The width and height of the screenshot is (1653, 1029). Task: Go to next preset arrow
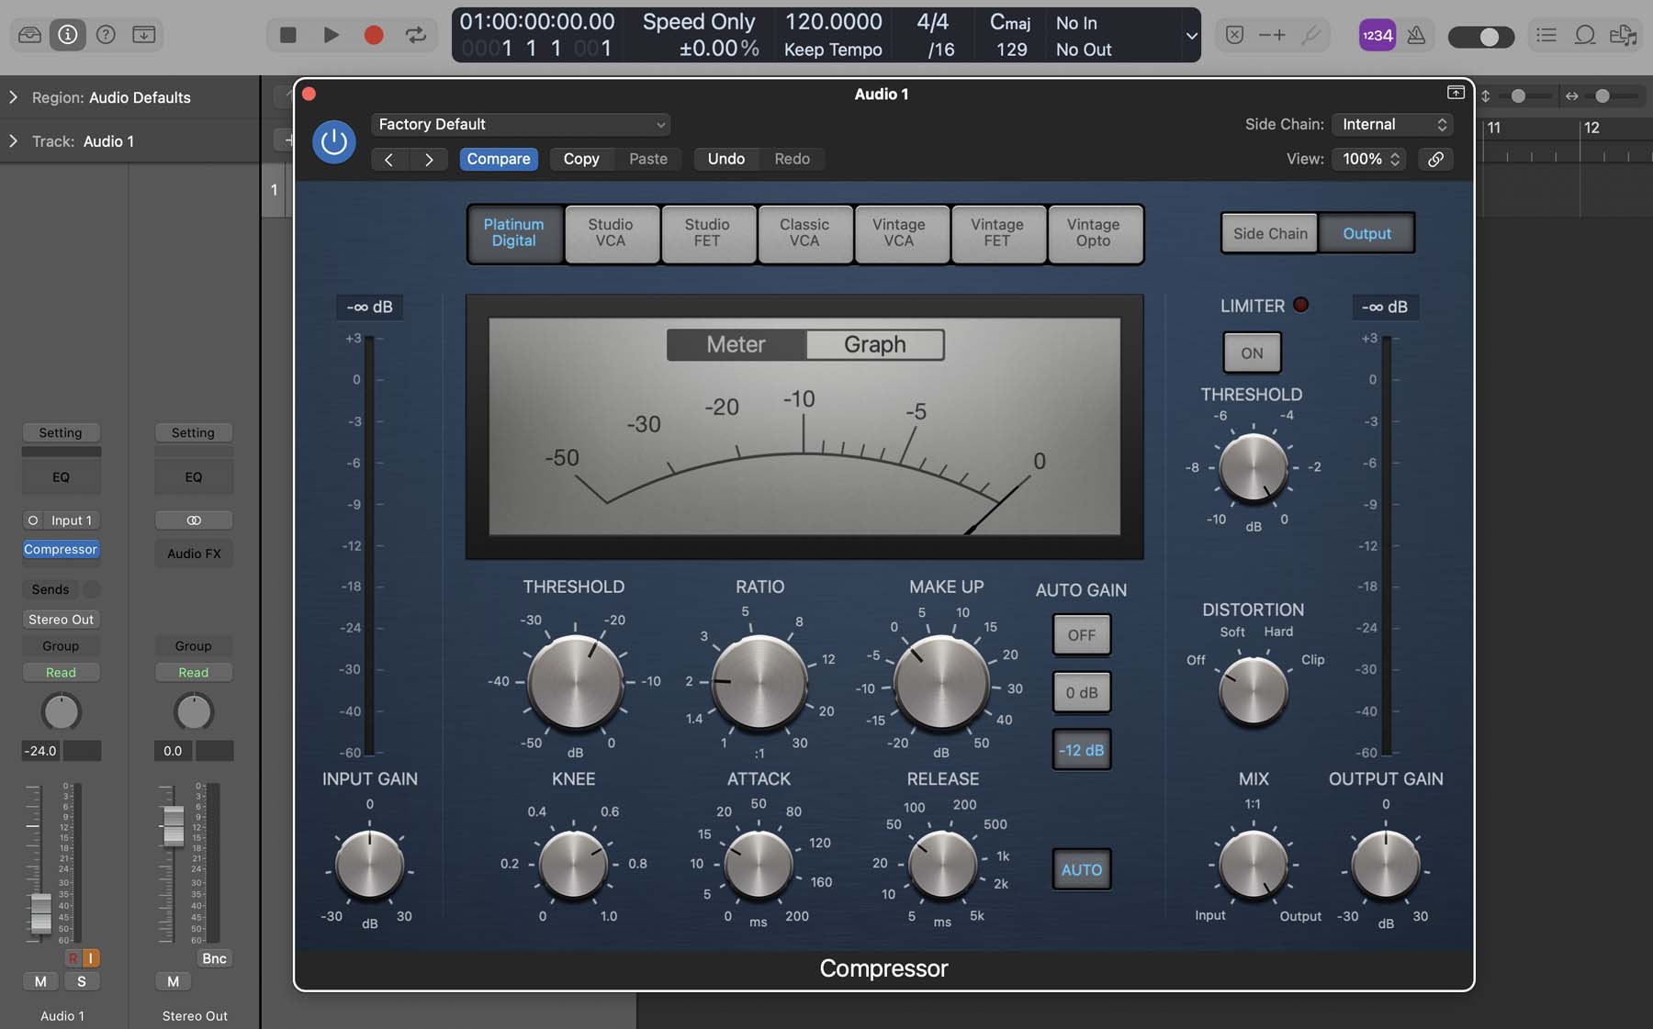429,160
